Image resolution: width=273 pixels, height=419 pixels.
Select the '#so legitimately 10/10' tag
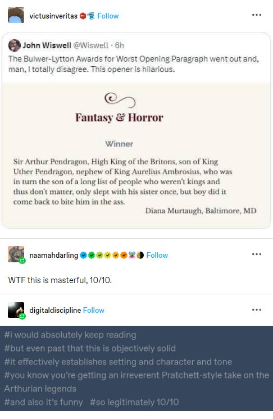tap(134, 402)
